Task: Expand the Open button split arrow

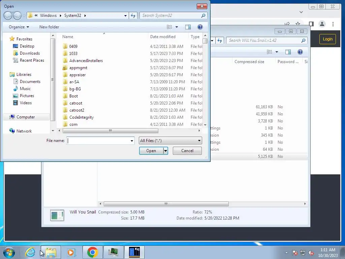Action: tap(165, 151)
